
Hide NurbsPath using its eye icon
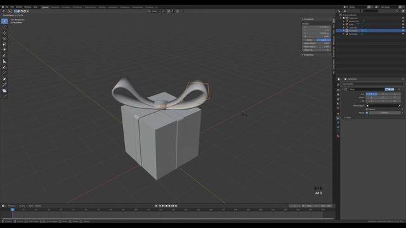(403, 31)
